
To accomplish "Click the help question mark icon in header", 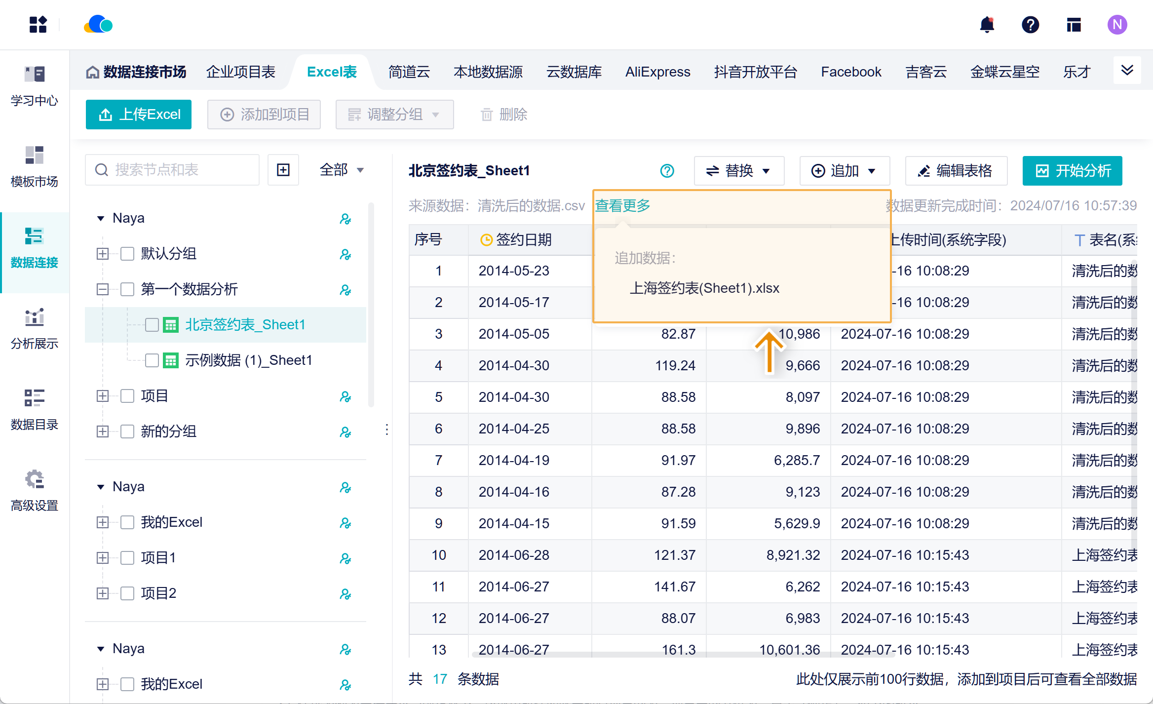I will pos(1030,25).
